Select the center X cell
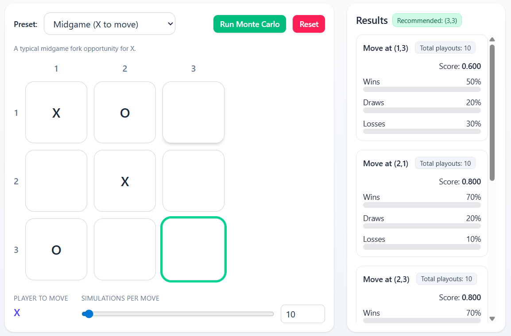Screen dimensions: 511x336 coord(125,181)
